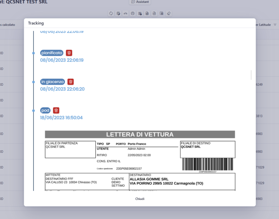Image resolution: width=279 pixels, height=219 pixels.
Task: Open the edit grid icon in toolbar
Action: coord(118,14)
